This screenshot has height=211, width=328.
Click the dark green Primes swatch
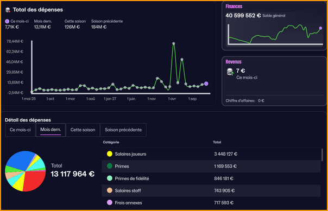tap(110, 166)
